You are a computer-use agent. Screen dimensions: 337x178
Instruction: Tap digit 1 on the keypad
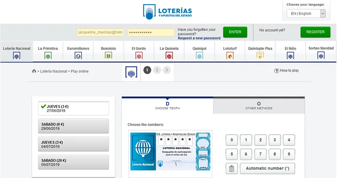(246, 140)
